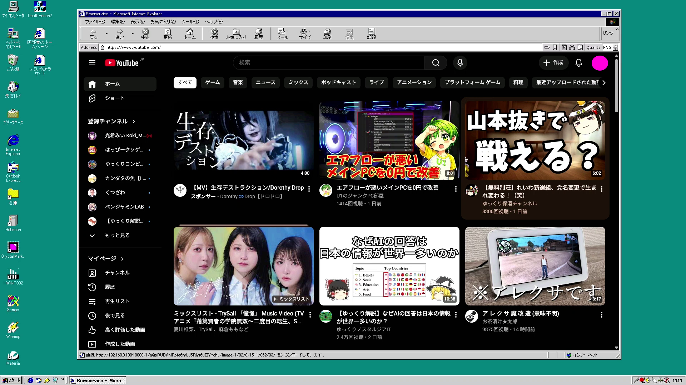
Task: Select the ゲーム category chip
Action: 213,83
